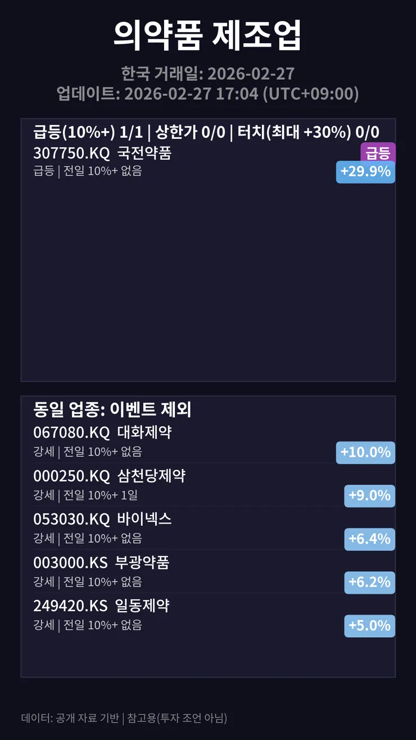Viewport: 416px width, 740px height.
Task: Click the +6.4% change badge
Action: coord(369,539)
